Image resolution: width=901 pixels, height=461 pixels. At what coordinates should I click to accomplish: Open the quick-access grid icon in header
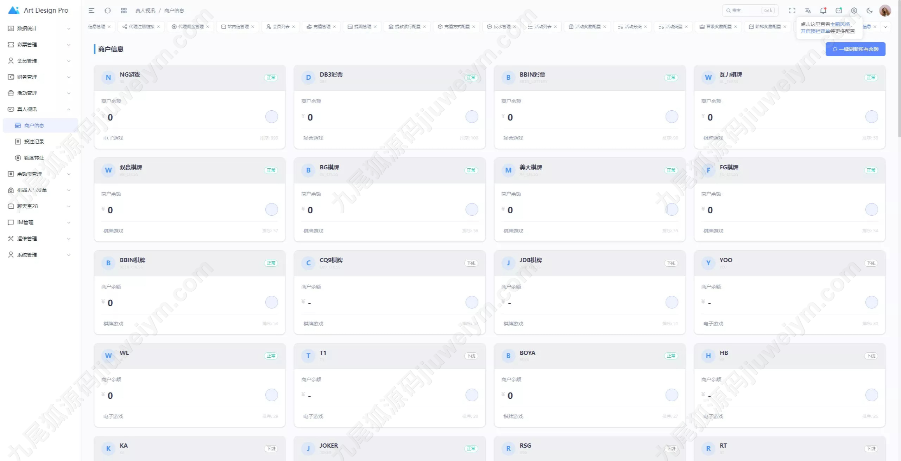click(x=124, y=11)
